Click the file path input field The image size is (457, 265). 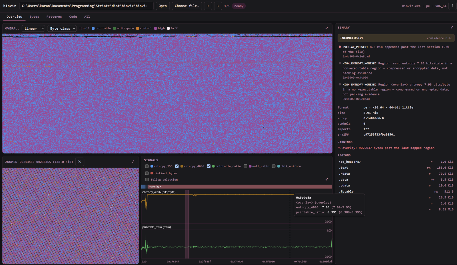coord(87,6)
